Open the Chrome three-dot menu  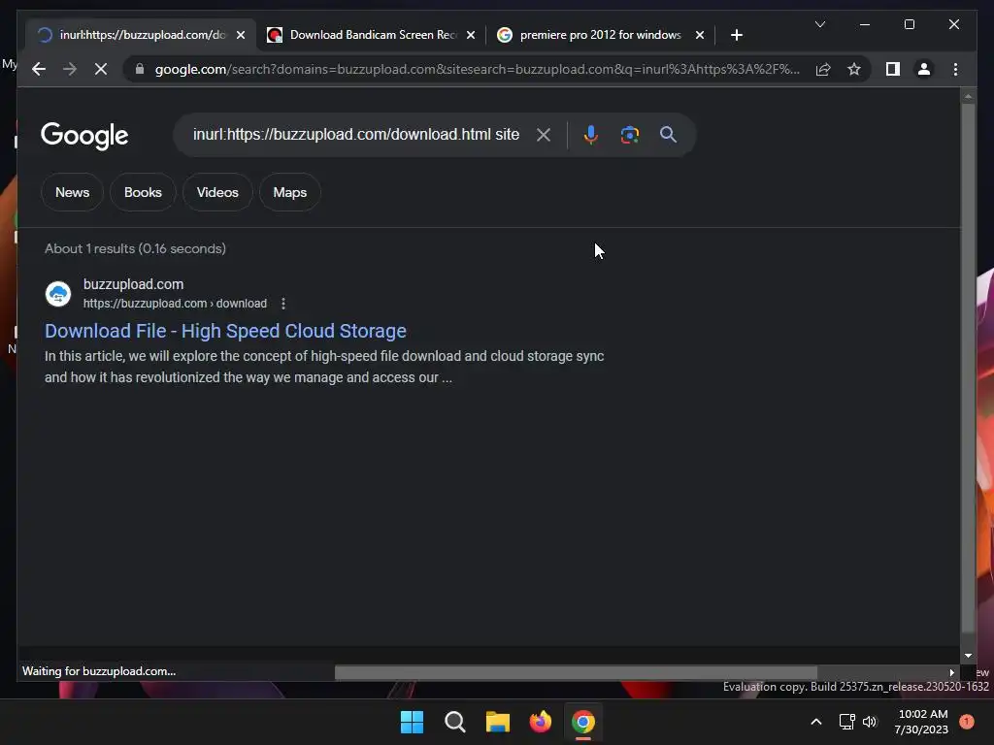[955, 69]
